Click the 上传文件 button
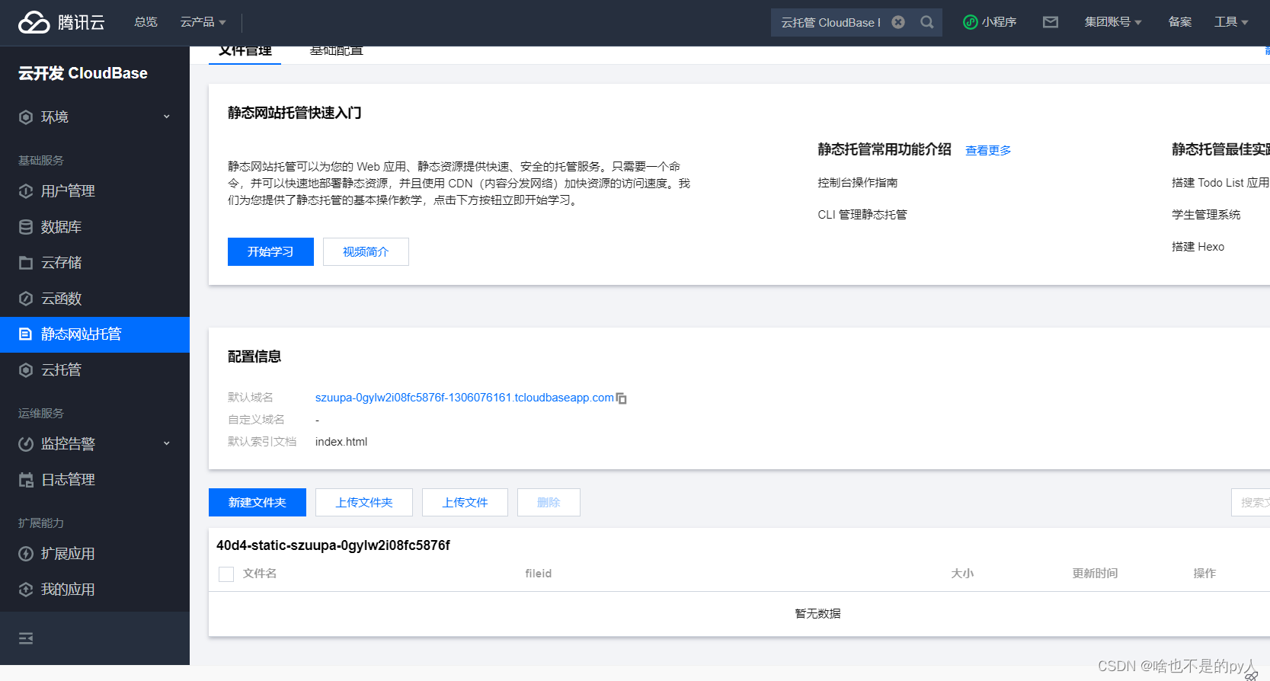This screenshot has height=681, width=1270. point(465,503)
